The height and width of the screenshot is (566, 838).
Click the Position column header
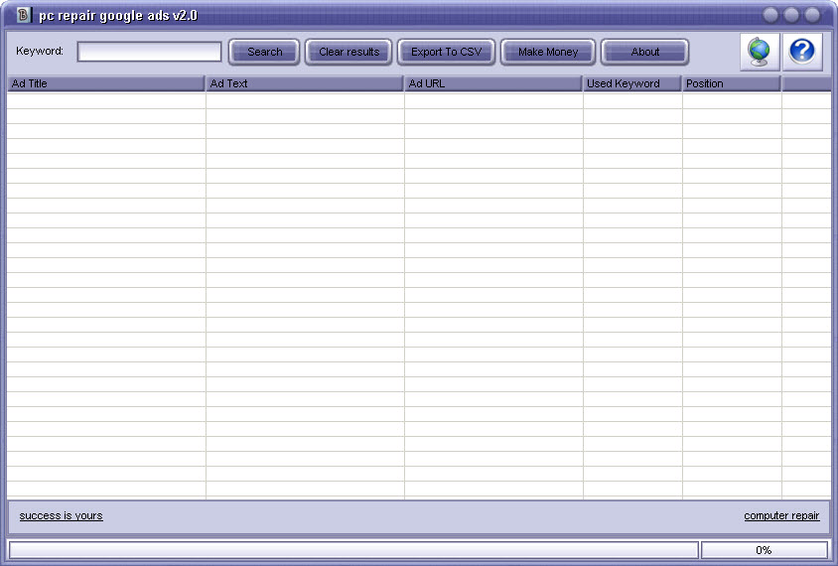[x=731, y=83]
